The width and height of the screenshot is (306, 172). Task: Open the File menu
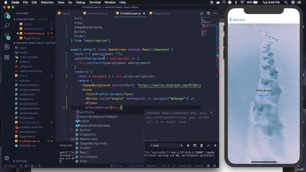[25, 2]
